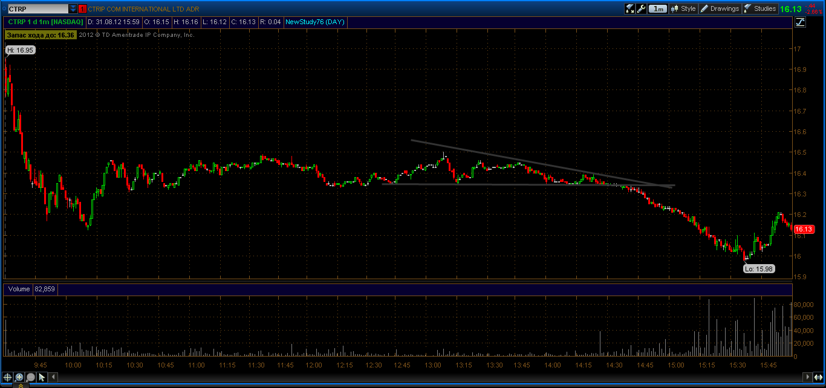This screenshot has height=388, width=826.
Task: Click the Volume 82,859 label
Action: (31, 289)
